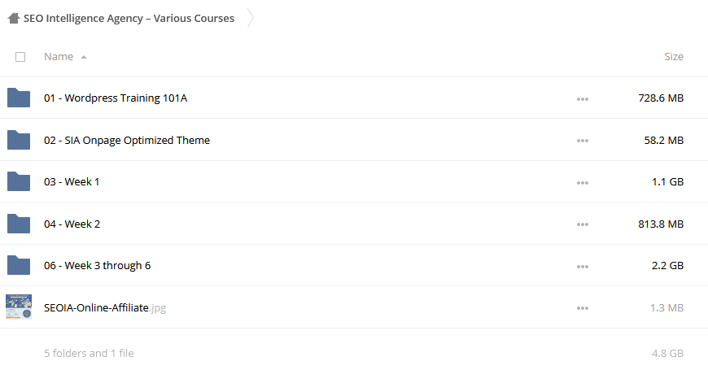Click the SEOIA-Online-Affiliate.jpg file name

click(105, 307)
